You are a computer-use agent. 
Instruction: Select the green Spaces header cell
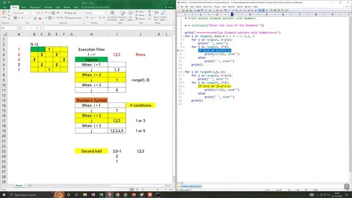91,59
